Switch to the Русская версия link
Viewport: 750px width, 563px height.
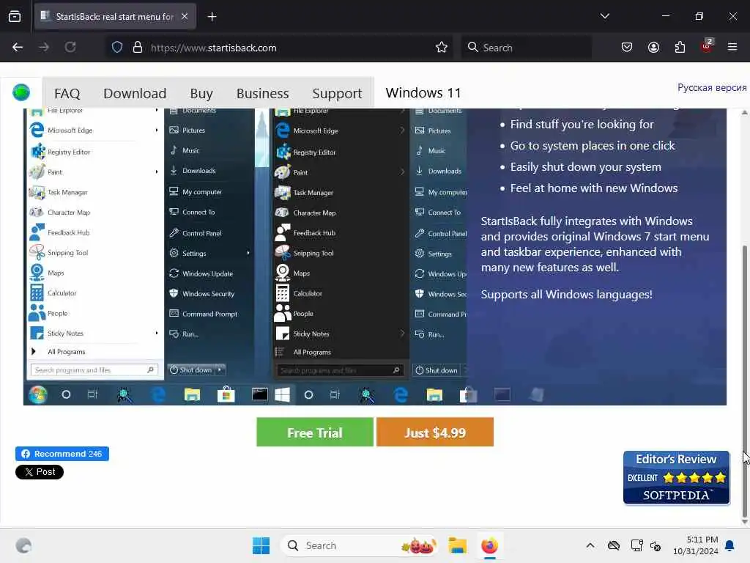point(712,88)
